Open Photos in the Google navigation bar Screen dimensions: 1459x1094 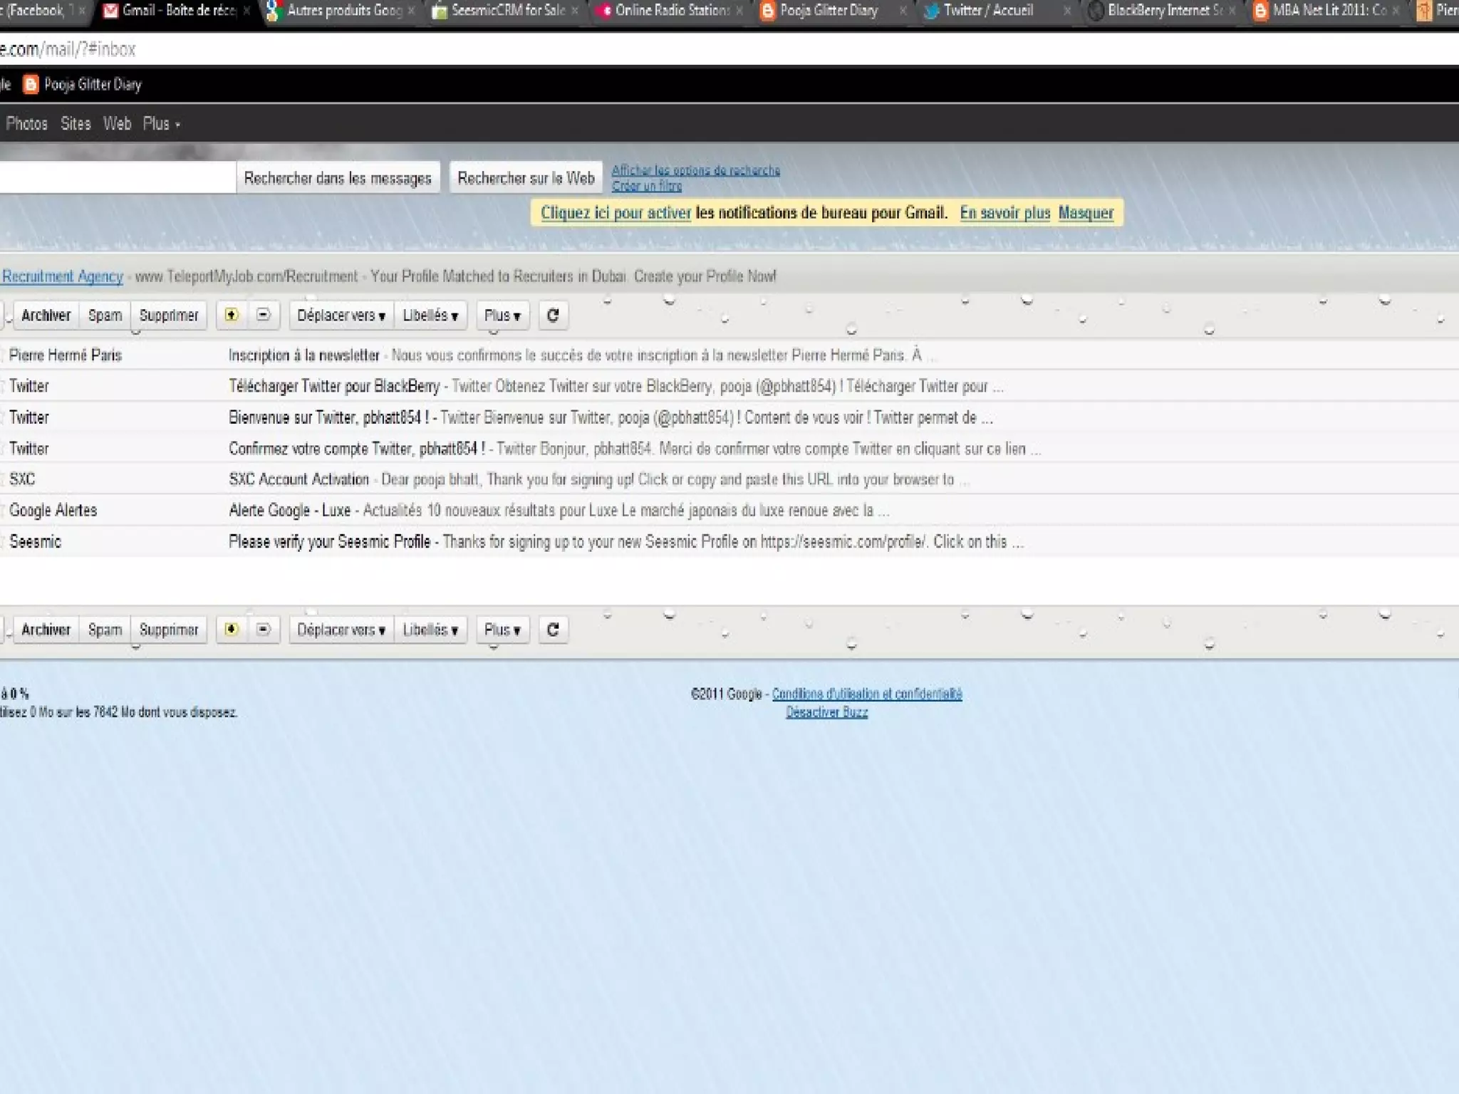[x=26, y=124]
